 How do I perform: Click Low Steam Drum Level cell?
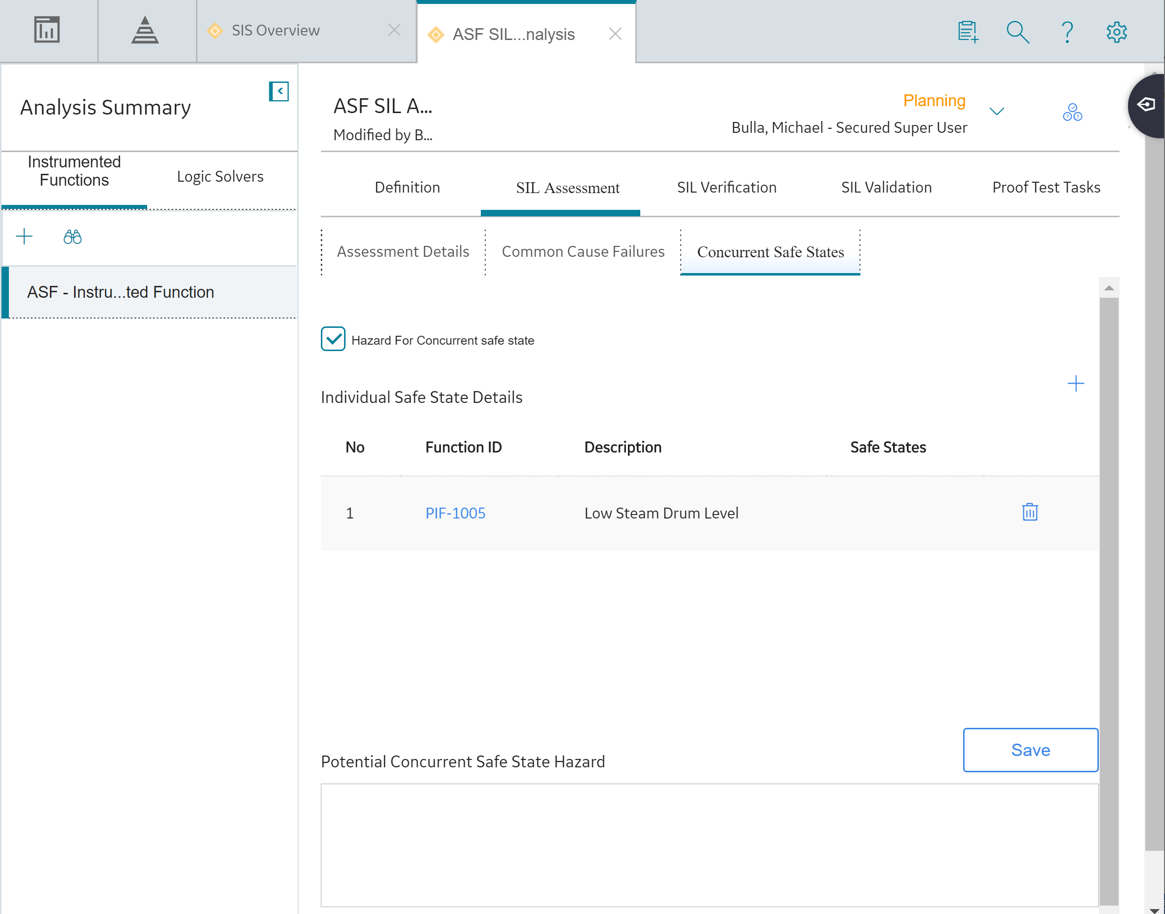point(661,513)
